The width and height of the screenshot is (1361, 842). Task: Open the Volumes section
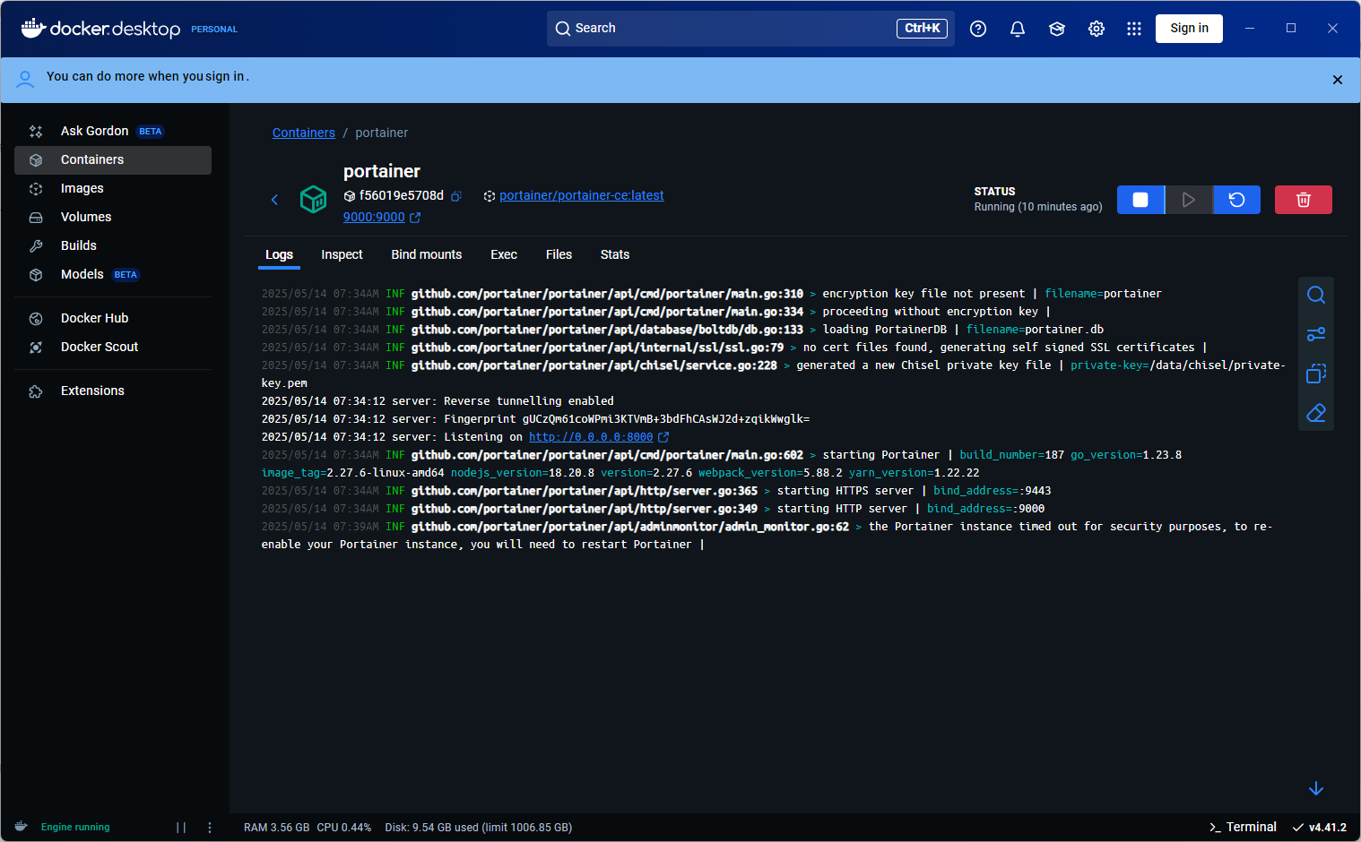[x=113, y=217]
